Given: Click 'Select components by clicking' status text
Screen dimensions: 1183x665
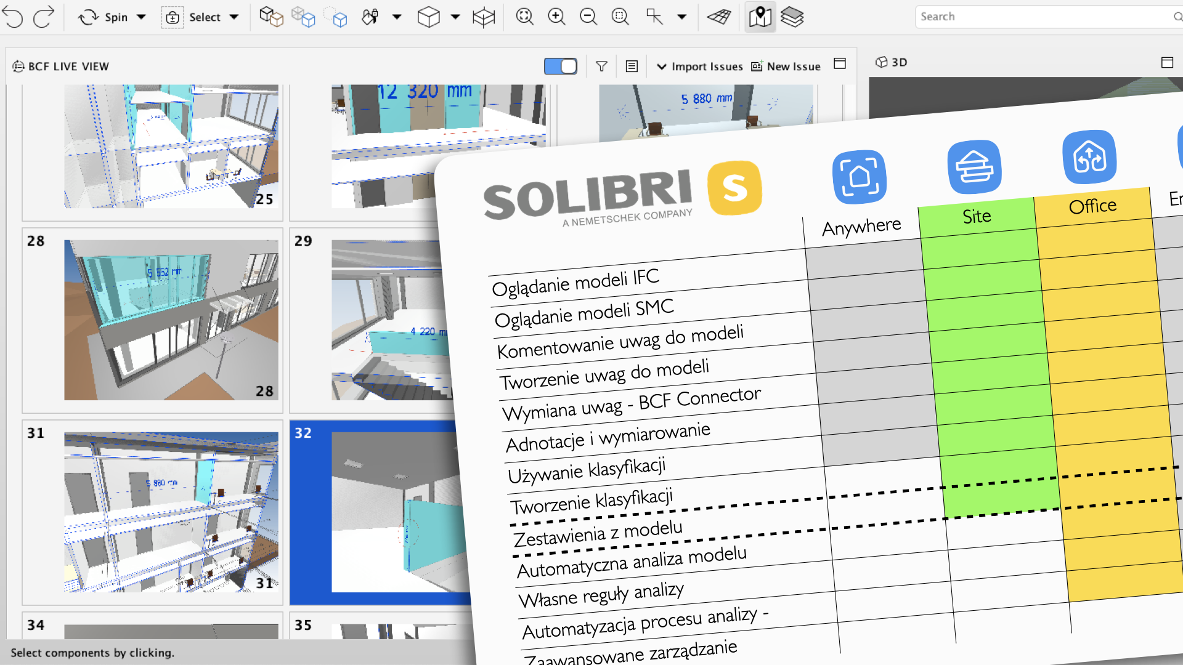Looking at the screenshot, I should [92, 653].
